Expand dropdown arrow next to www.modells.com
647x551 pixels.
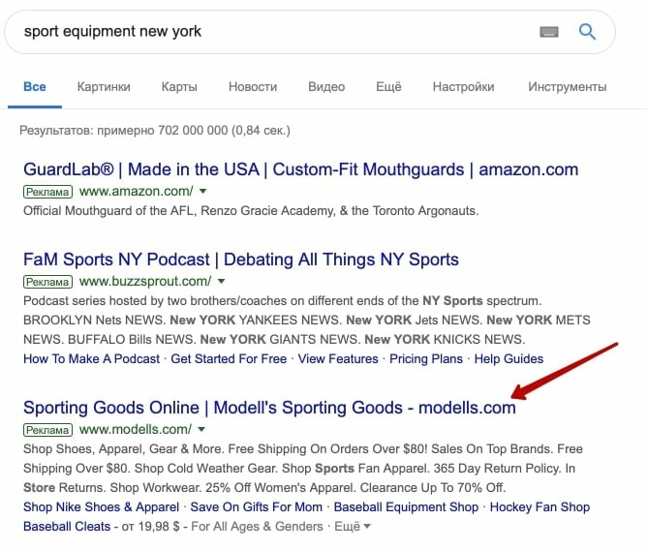pos(202,429)
